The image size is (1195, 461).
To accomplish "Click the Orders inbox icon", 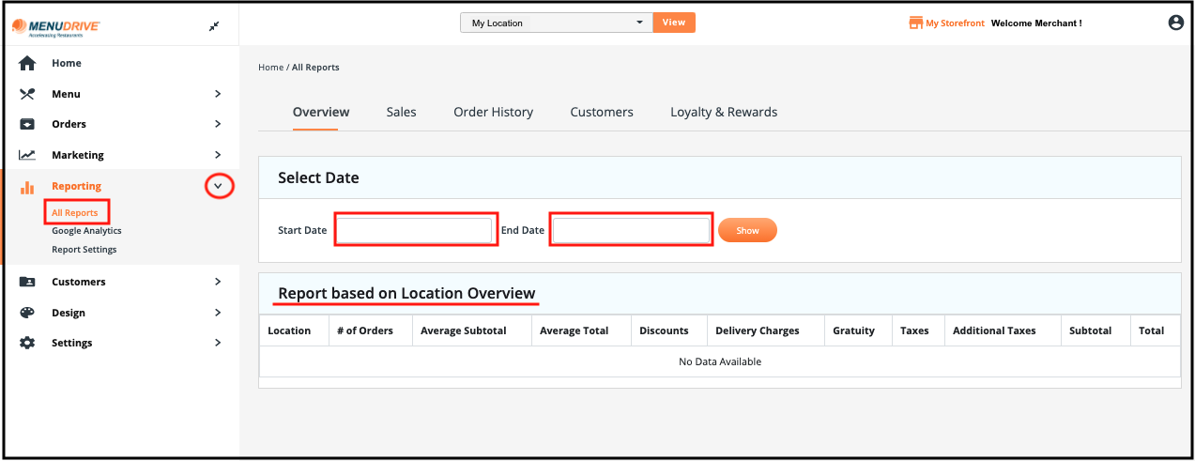I will (x=27, y=124).
